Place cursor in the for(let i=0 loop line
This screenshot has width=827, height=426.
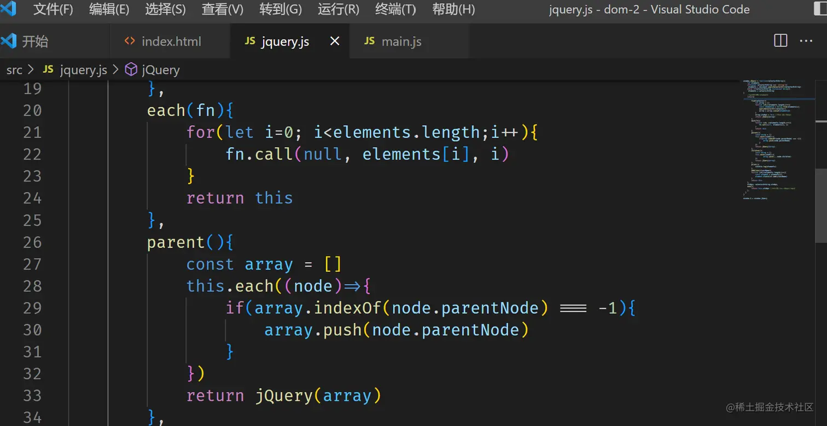(x=362, y=132)
